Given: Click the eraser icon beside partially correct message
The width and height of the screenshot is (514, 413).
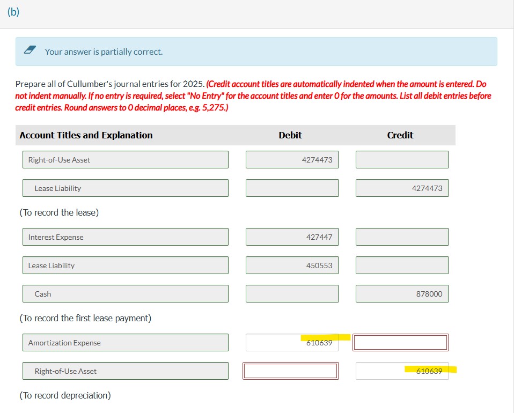Looking at the screenshot, I should (30, 50).
